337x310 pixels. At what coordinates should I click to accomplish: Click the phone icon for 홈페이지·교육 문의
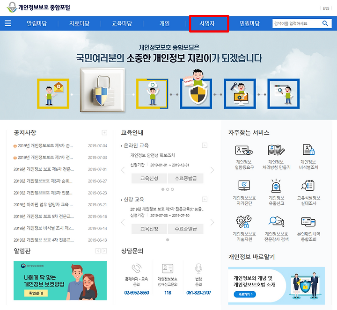[137, 268]
